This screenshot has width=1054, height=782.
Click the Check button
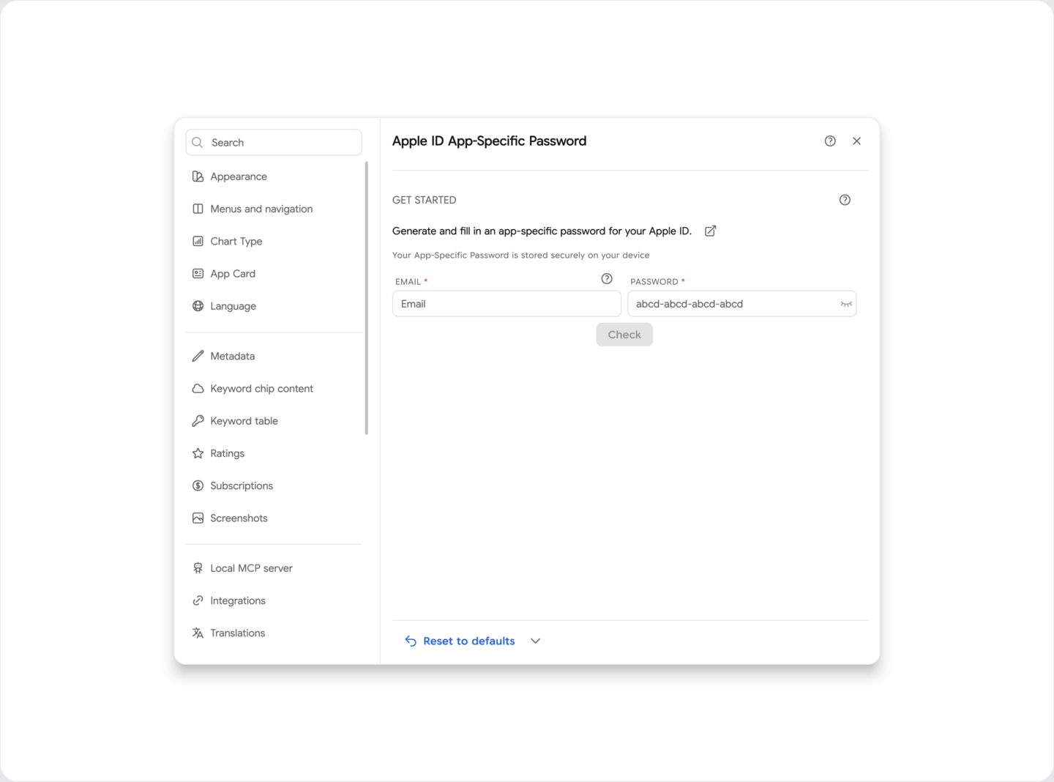tap(624, 335)
